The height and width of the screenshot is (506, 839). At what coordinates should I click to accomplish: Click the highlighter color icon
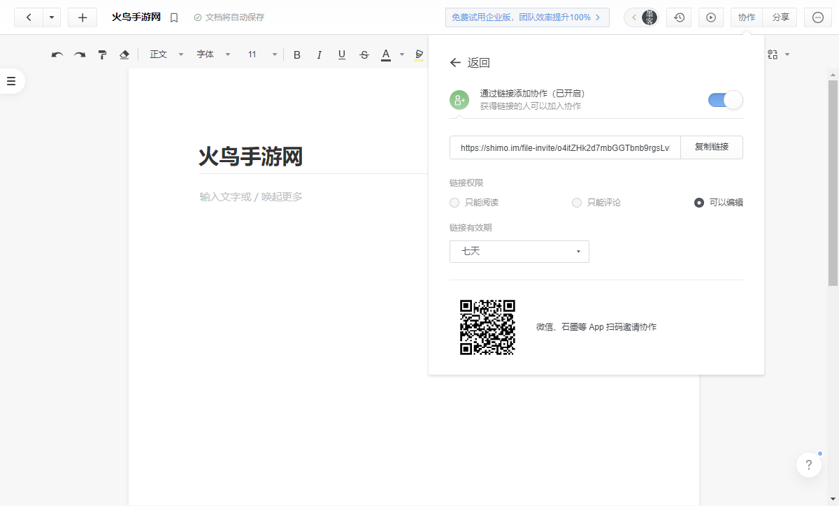click(419, 55)
